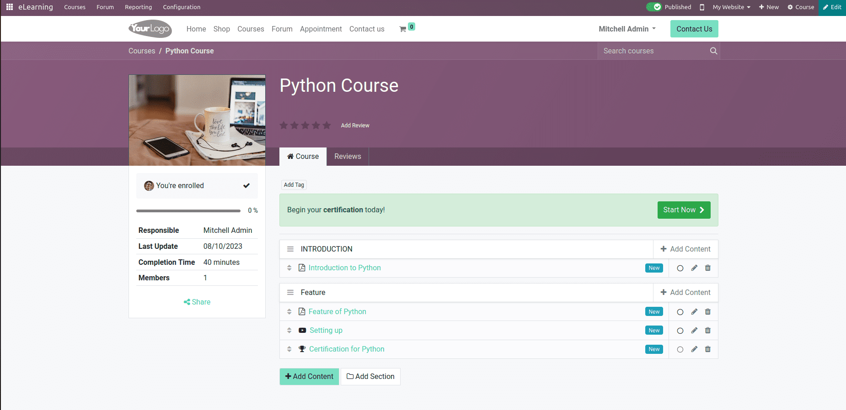Mark Certification for Python as completed
Image resolution: width=846 pixels, height=410 pixels.
tap(680, 350)
